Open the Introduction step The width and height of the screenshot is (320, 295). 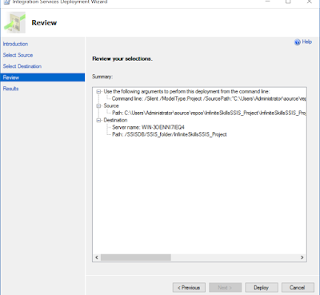pyautogui.click(x=15, y=44)
